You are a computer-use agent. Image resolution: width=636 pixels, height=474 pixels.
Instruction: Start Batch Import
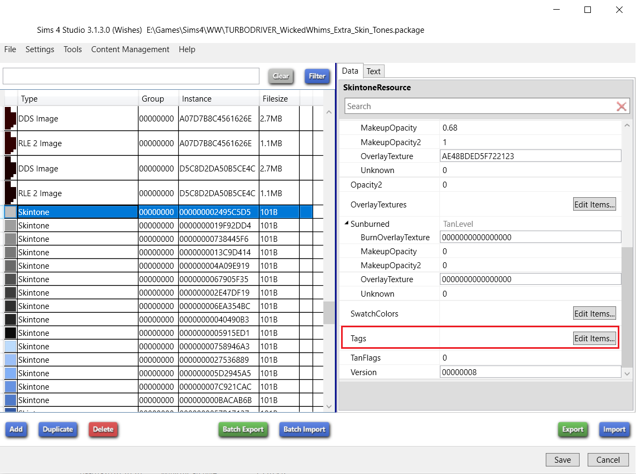(x=304, y=429)
